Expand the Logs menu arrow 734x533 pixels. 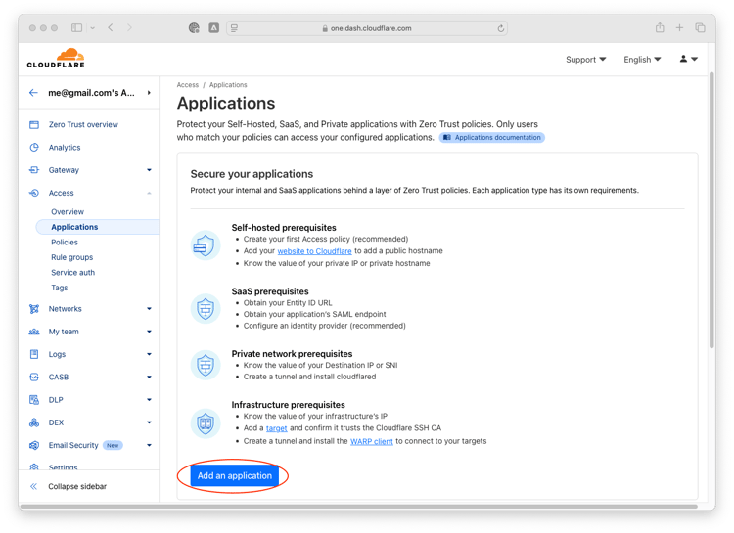tap(149, 354)
